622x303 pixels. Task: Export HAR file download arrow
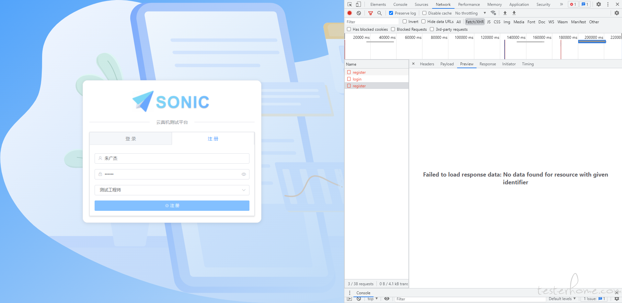point(514,13)
